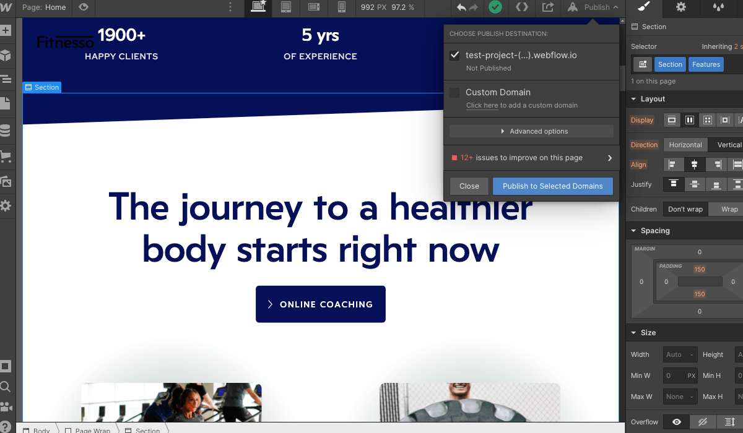Switch to tablet breakpoint view
The height and width of the screenshot is (433, 743).
pos(286,7)
